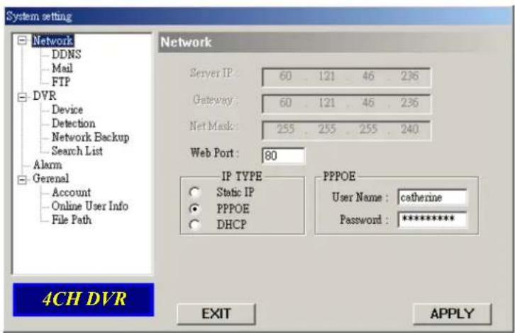Screen dimensions: 515x333
Task: Click the Server IP address field
Action: [346, 77]
